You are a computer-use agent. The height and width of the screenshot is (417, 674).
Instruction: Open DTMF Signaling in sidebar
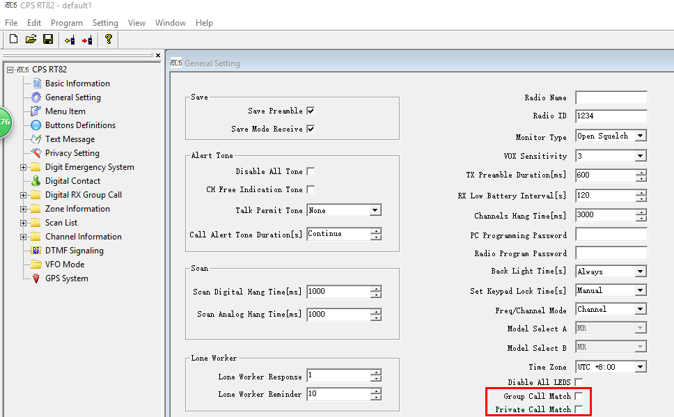[74, 251]
